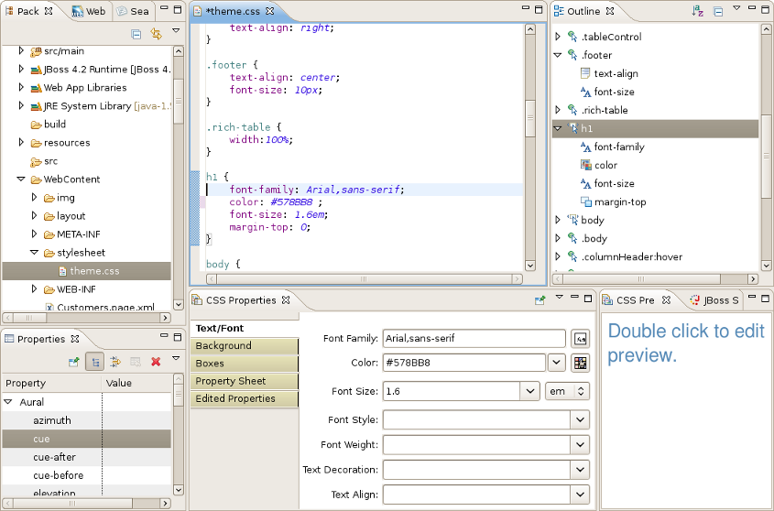Select the Background section in CSS Properties
774x511 pixels.
(245, 346)
